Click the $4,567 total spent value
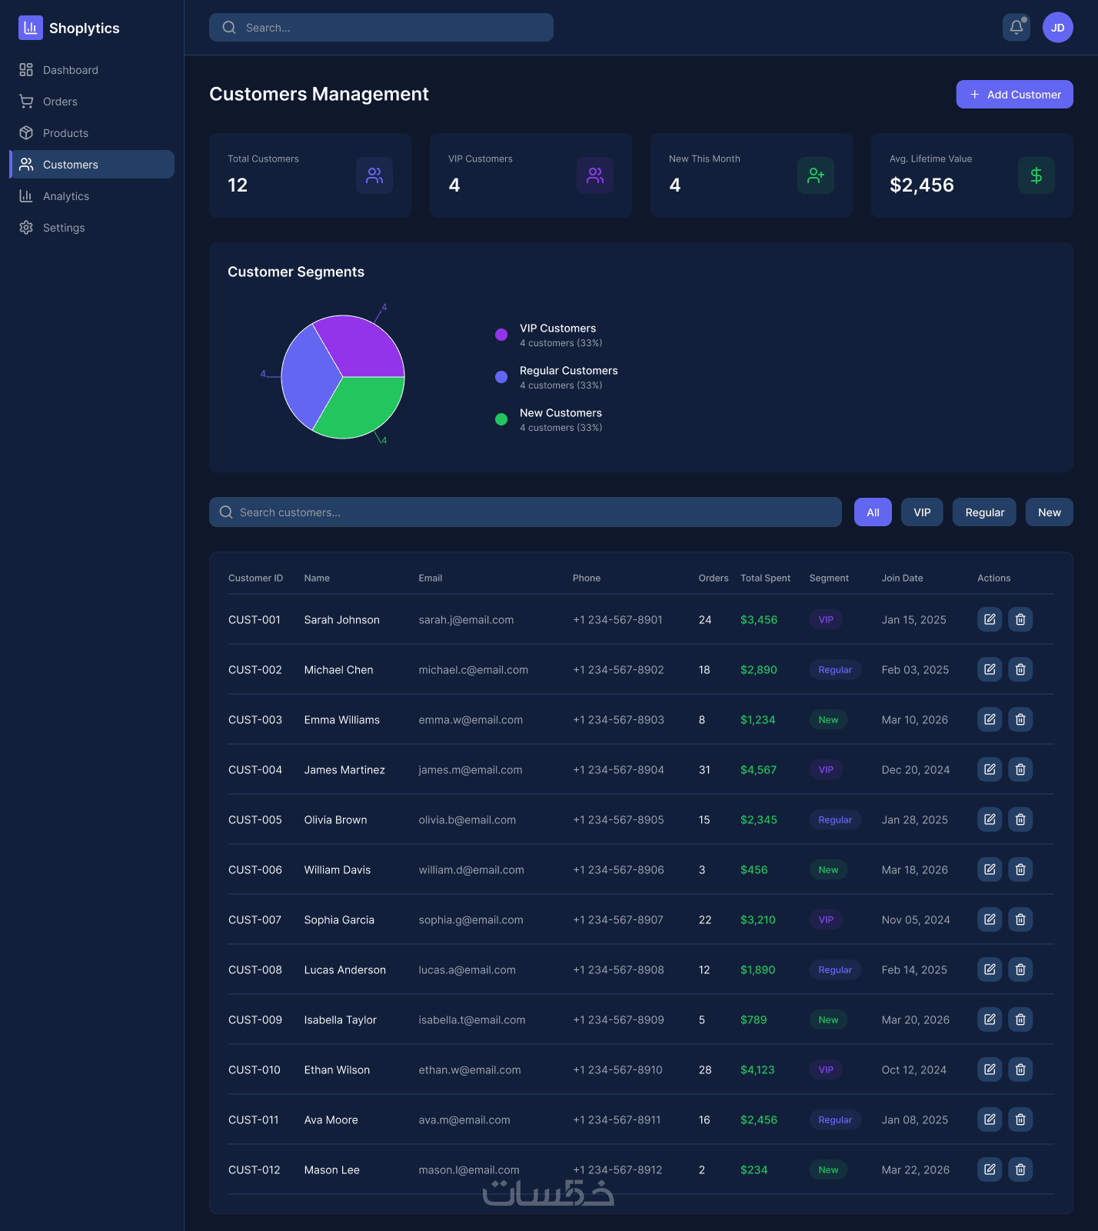This screenshot has height=1231, width=1098. (758, 770)
